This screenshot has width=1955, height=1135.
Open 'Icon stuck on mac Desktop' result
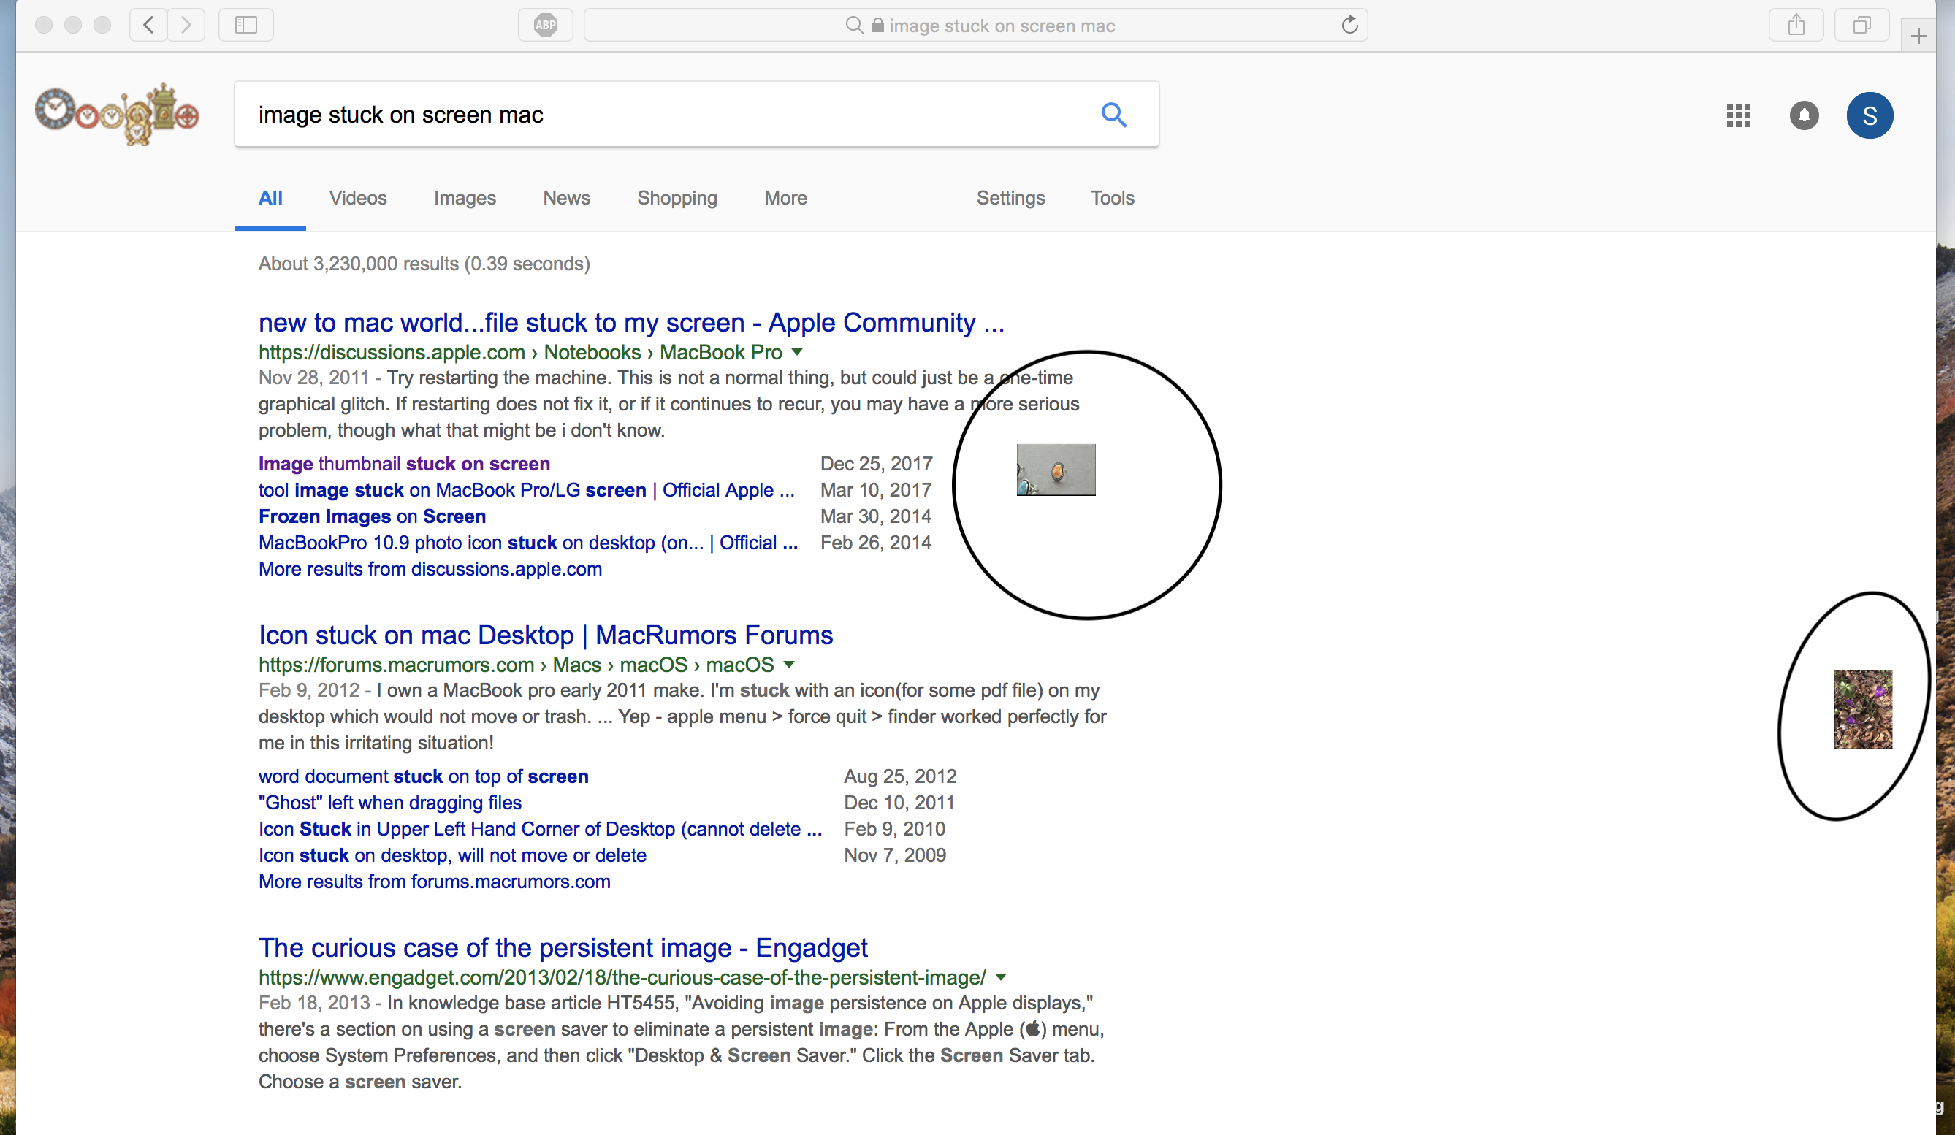tap(546, 635)
